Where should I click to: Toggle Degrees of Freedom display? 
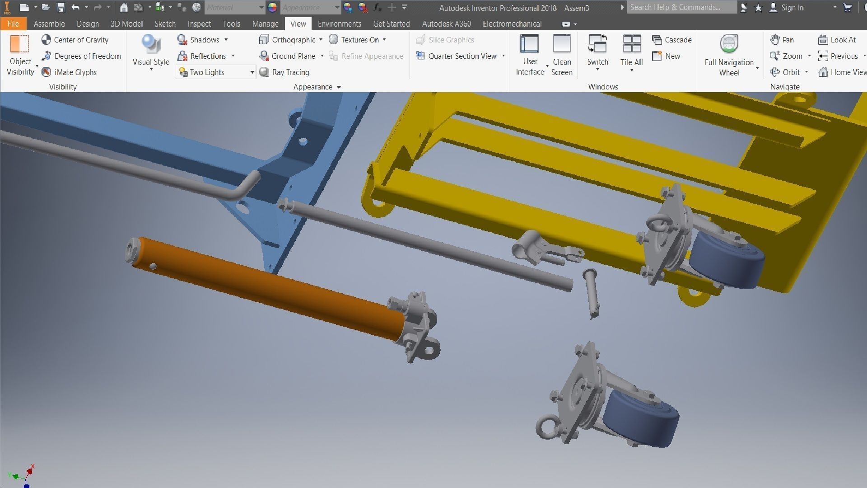pyautogui.click(x=81, y=56)
